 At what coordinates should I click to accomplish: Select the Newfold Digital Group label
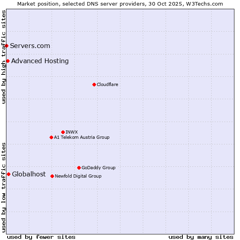coord(78,176)
